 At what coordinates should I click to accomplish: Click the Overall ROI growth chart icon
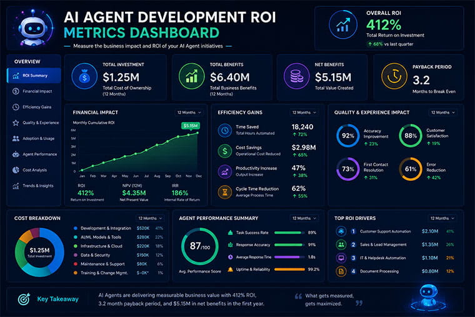pyautogui.click(x=343, y=25)
